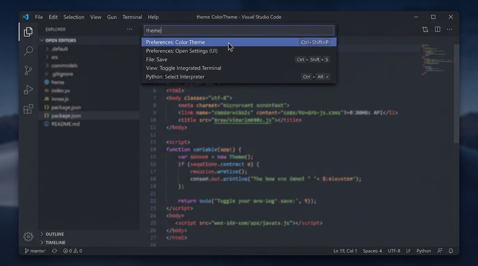The width and height of the screenshot is (478, 266).
Task: Open the .gitignore file in the explorer
Action: point(62,74)
